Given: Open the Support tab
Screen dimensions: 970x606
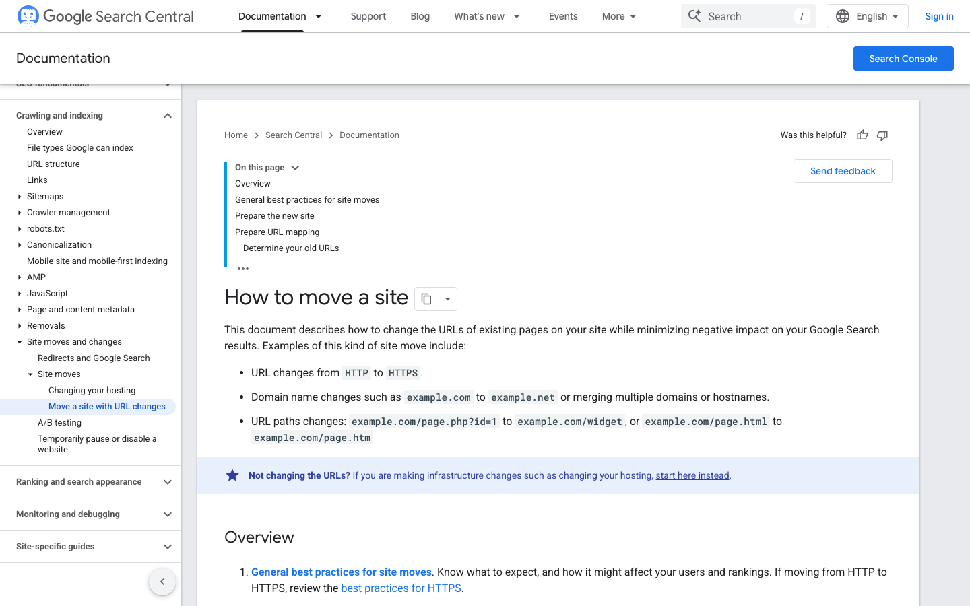Looking at the screenshot, I should coord(368,16).
